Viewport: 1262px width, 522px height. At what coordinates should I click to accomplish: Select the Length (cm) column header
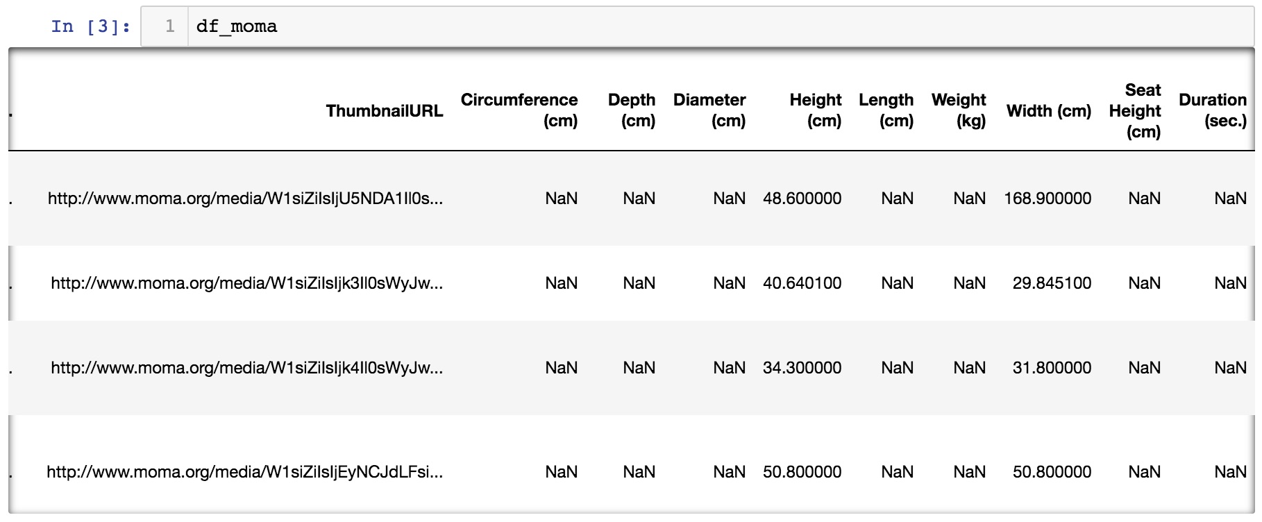[x=886, y=110]
